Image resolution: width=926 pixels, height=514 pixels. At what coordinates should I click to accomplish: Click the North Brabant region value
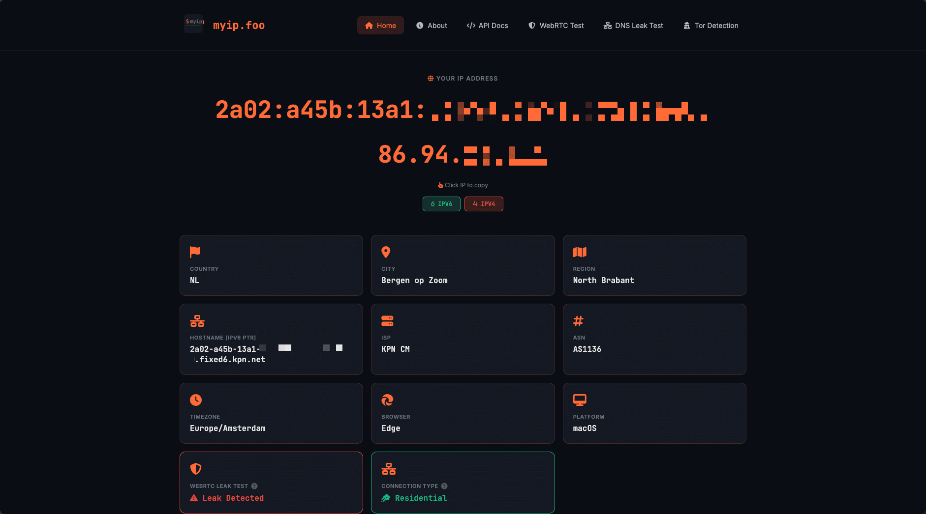pos(603,281)
